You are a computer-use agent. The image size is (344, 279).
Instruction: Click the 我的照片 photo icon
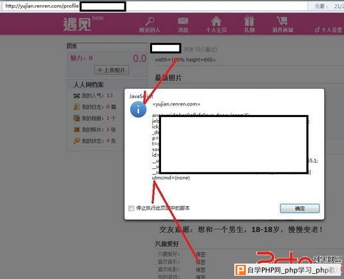point(76,129)
